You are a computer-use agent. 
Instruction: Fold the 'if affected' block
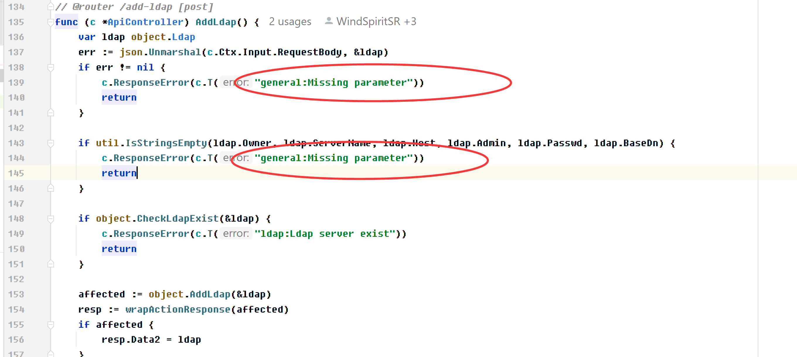pos(51,325)
